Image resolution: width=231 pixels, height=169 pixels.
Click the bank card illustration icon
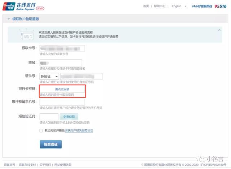(27, 34)
